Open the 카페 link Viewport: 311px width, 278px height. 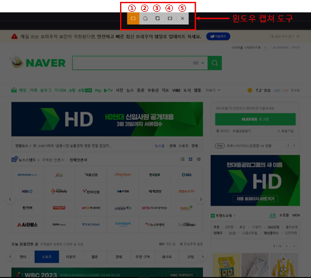click(x=33, y=90)
